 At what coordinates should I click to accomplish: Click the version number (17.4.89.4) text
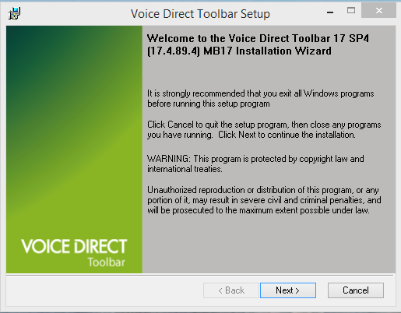(x=174, y=51)
